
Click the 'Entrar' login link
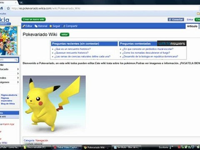(x=190, y=20)
